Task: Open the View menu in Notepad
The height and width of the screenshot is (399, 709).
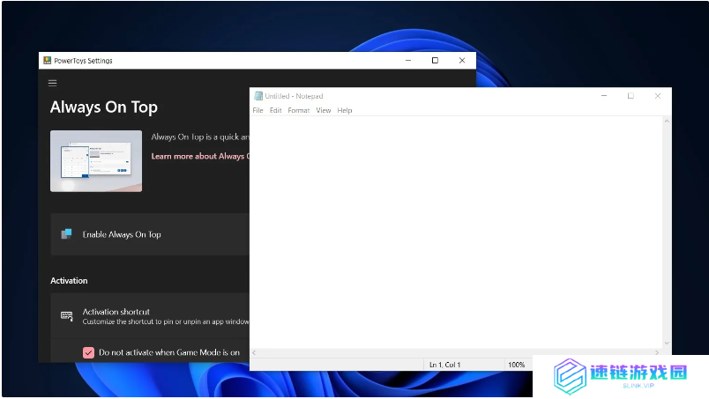Action: point(324,110)
